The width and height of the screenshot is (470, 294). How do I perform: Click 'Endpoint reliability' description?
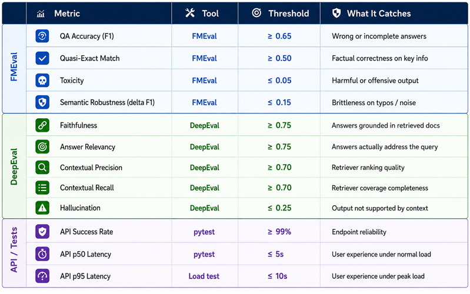(359, 232)
